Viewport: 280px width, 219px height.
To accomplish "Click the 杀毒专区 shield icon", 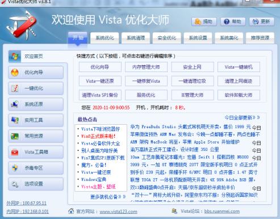I will coord(15,168).
